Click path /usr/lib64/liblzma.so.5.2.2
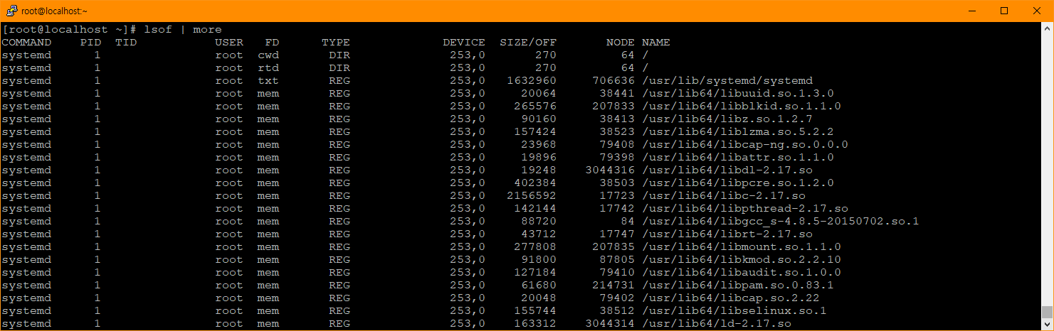 (738, 131)
